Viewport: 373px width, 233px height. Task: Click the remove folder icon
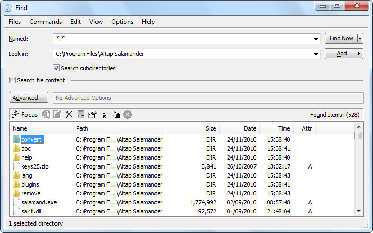(x=16, y=193)
